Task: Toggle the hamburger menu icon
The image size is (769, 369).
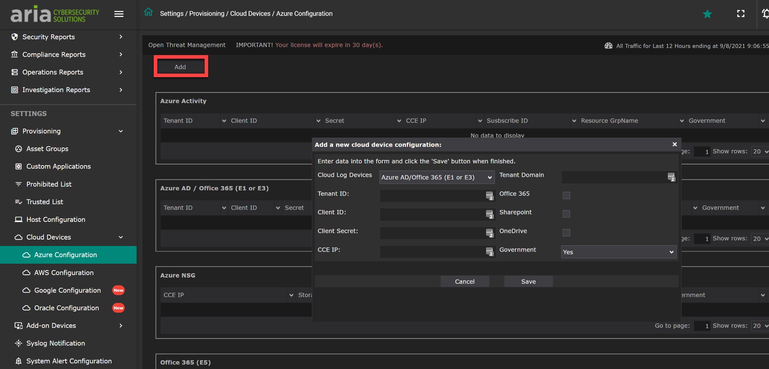Action: [119, 14]
